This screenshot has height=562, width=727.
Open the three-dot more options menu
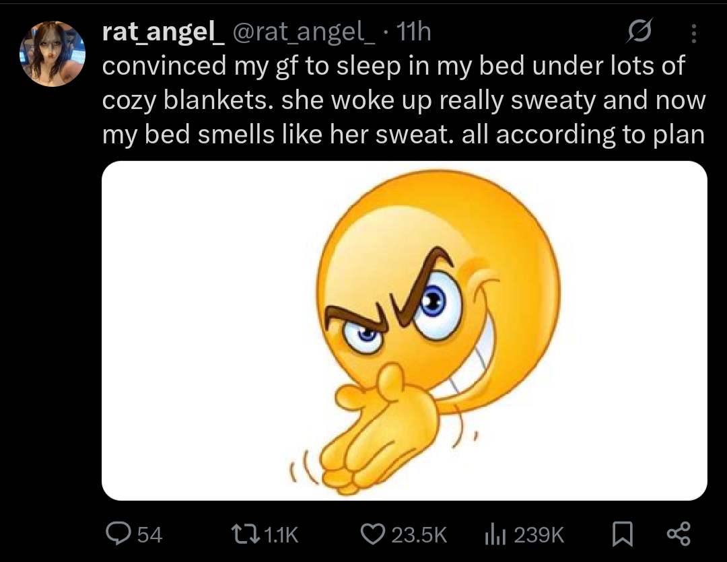[x=695, y=32]
